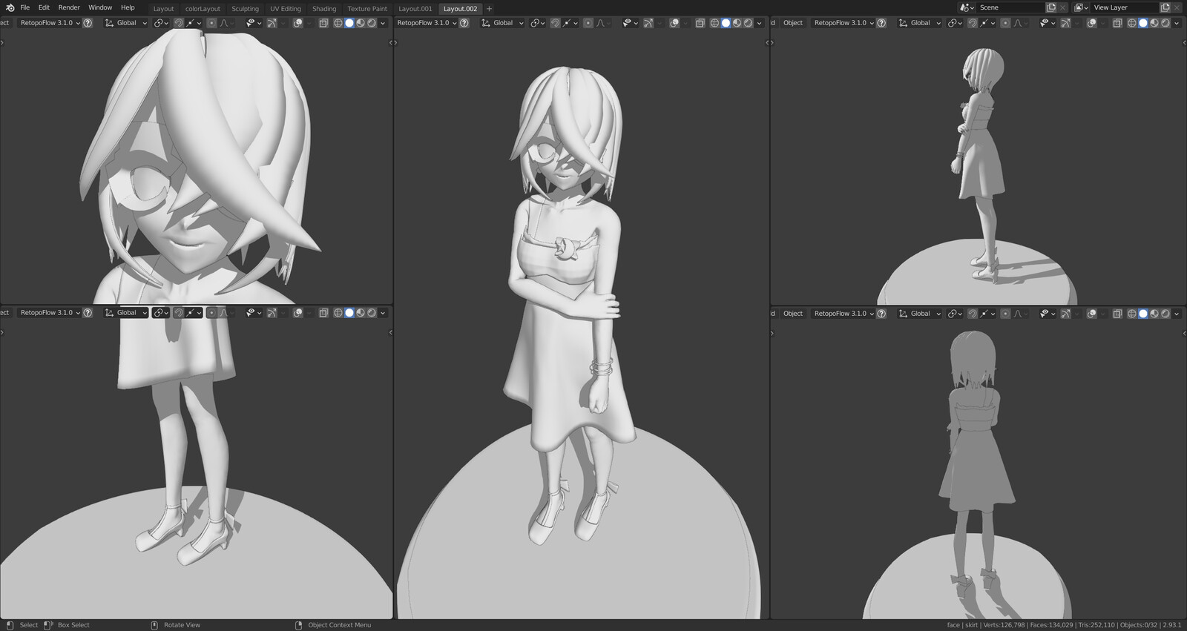
Task: Open pivot point menu in legs viewport header
Action: click(x=160, y=313)
